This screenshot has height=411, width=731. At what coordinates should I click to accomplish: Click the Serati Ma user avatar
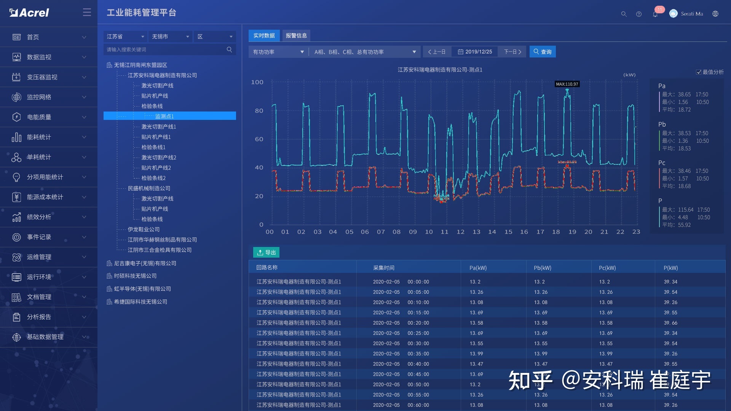point(674,14)
